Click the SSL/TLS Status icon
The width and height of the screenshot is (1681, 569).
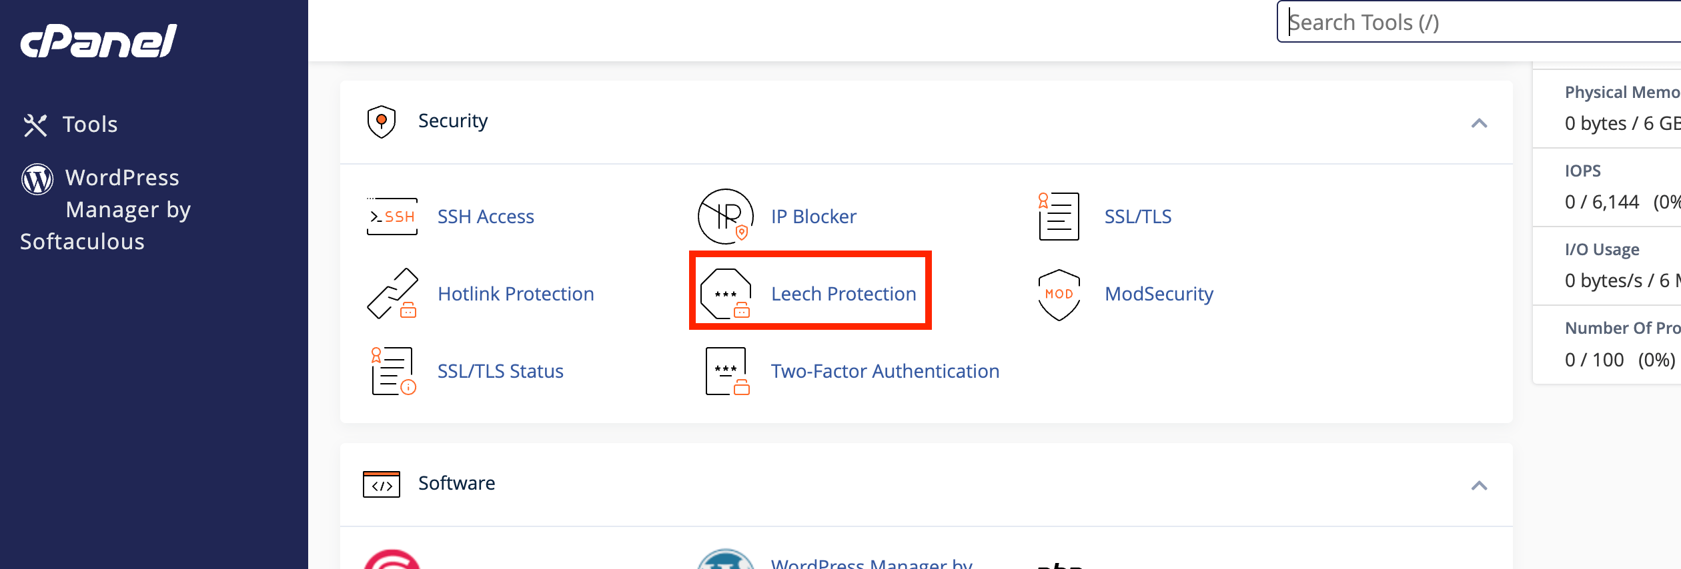click(393, 371)
